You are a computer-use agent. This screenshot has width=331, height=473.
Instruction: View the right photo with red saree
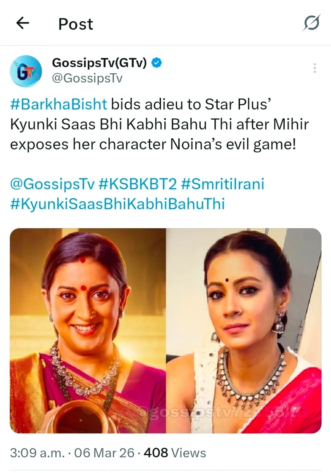coord(244,331)
